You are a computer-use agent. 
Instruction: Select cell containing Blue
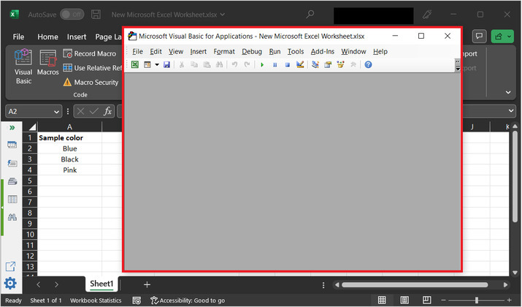coord(69,148)
